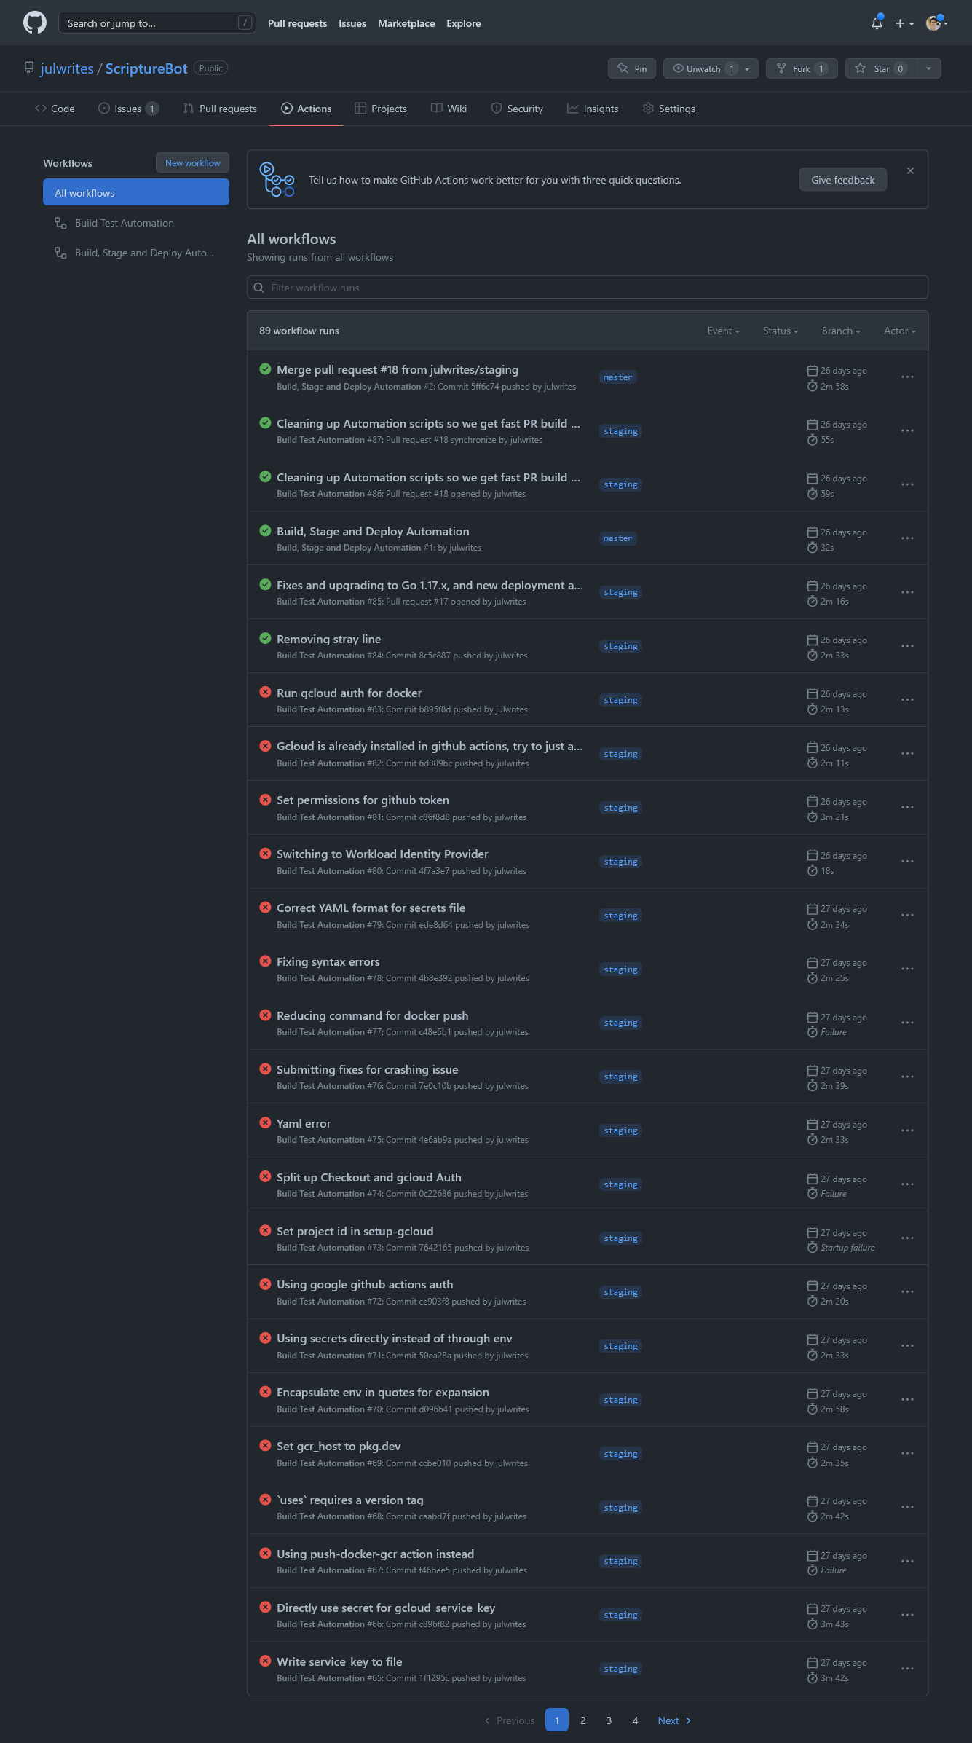The width and height of the screenshot is (972, 1743).
Task: Click the red failure icon on Yaml error
Action: coord(265,1122)
